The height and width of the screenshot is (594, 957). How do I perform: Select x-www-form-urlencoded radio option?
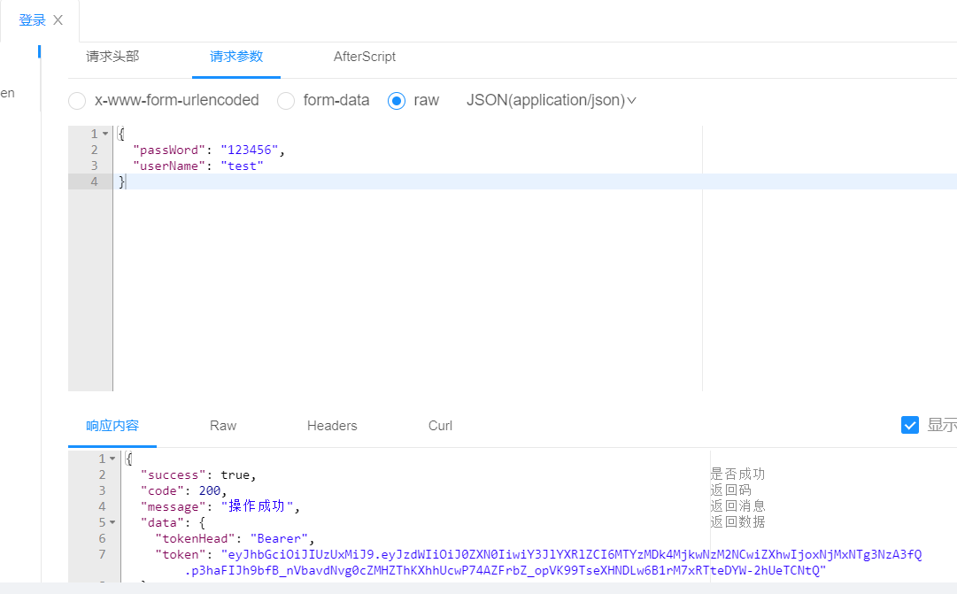[77, 101]
